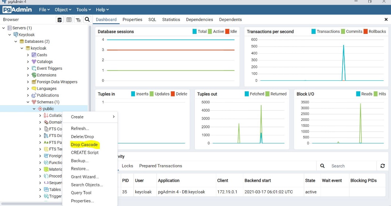391x206 pixels.
Task: Select the PID 35 activity row cell
Action: point(125,192)
